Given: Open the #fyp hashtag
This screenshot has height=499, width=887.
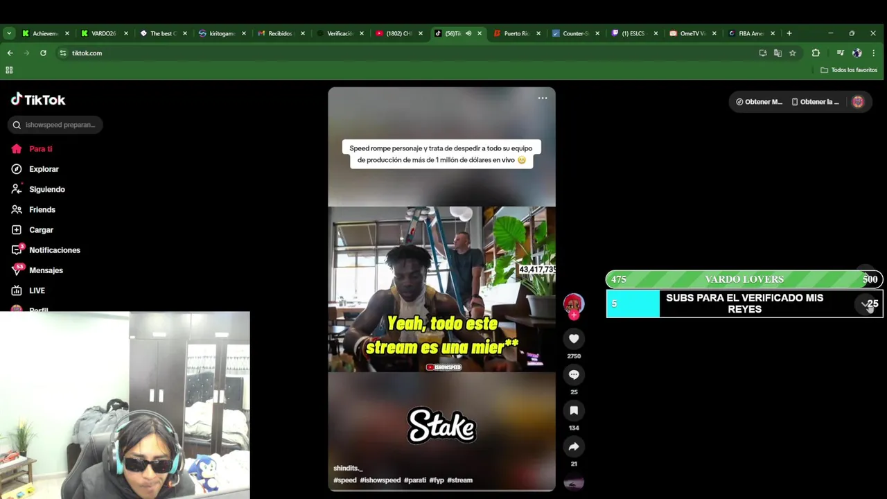Looking at the screenshot, I should tap(437, 480).
